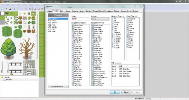This screenshot has height=100, width=189.
Task: Toggle the Fire element efficiency box
Action: [x=112, y=19]
